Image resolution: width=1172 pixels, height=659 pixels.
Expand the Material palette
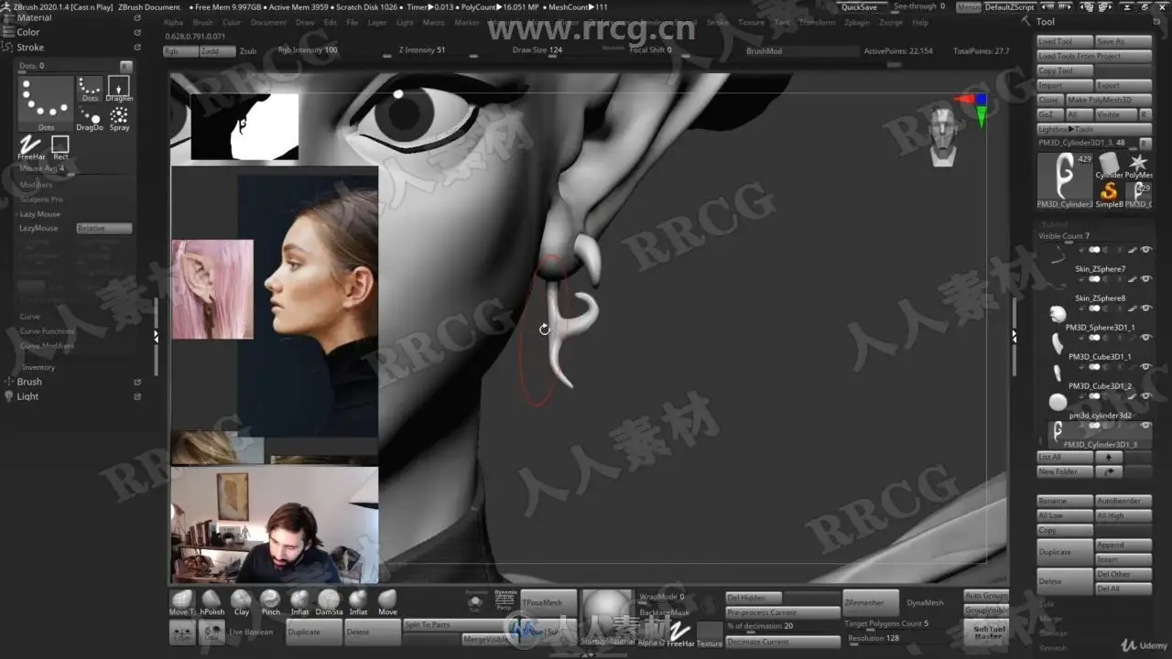click(35, 17)
